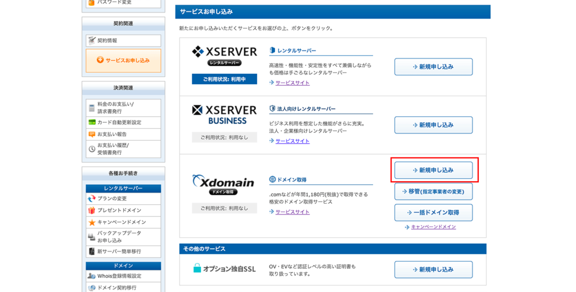Click the オプション独自SSL 新規申し込み button

[434, 269]
